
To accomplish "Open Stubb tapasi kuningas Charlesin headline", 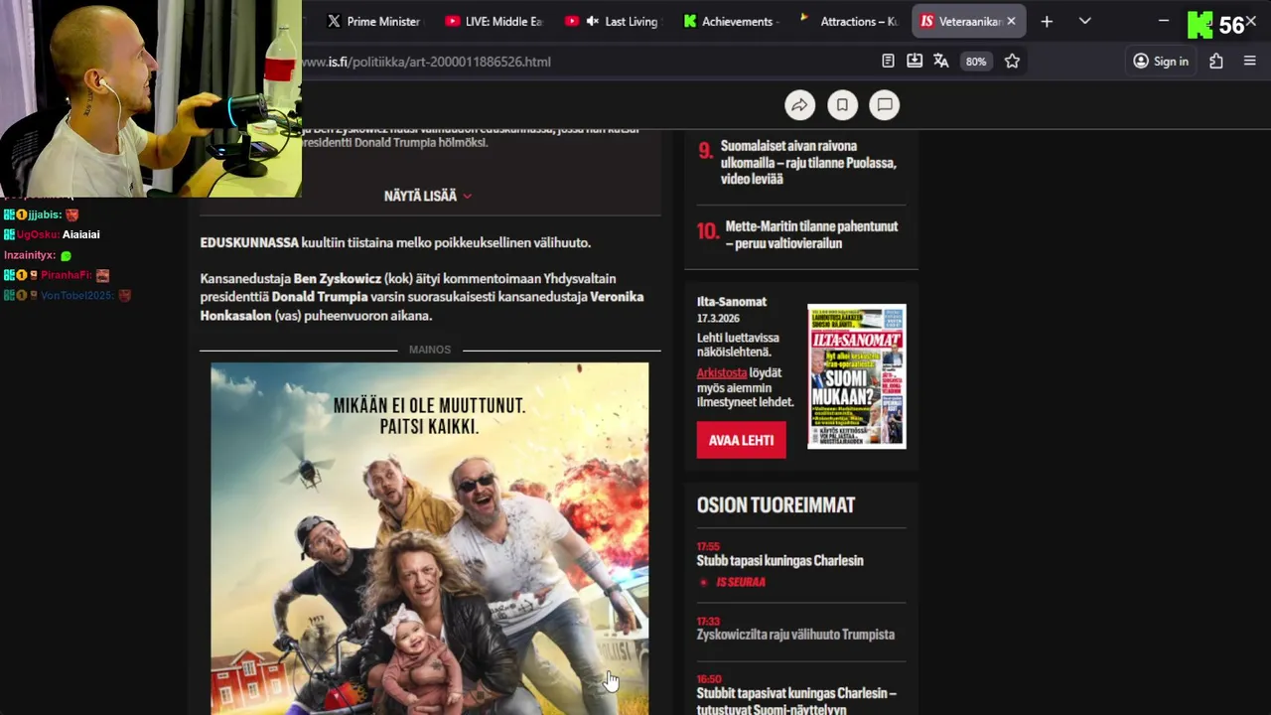I will 780,561.
